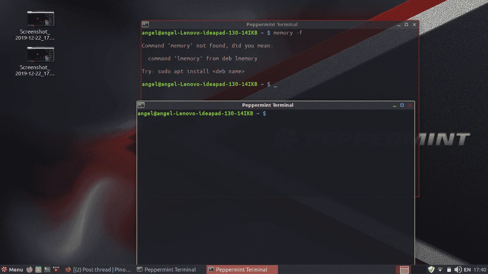Click 'Try: sudo apt install <deb name>' line
This screenshot has height=274, width=488.
click(193, 71)
